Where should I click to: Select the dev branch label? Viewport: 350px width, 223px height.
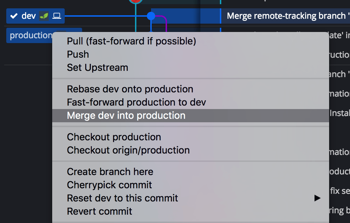point(30,16)
